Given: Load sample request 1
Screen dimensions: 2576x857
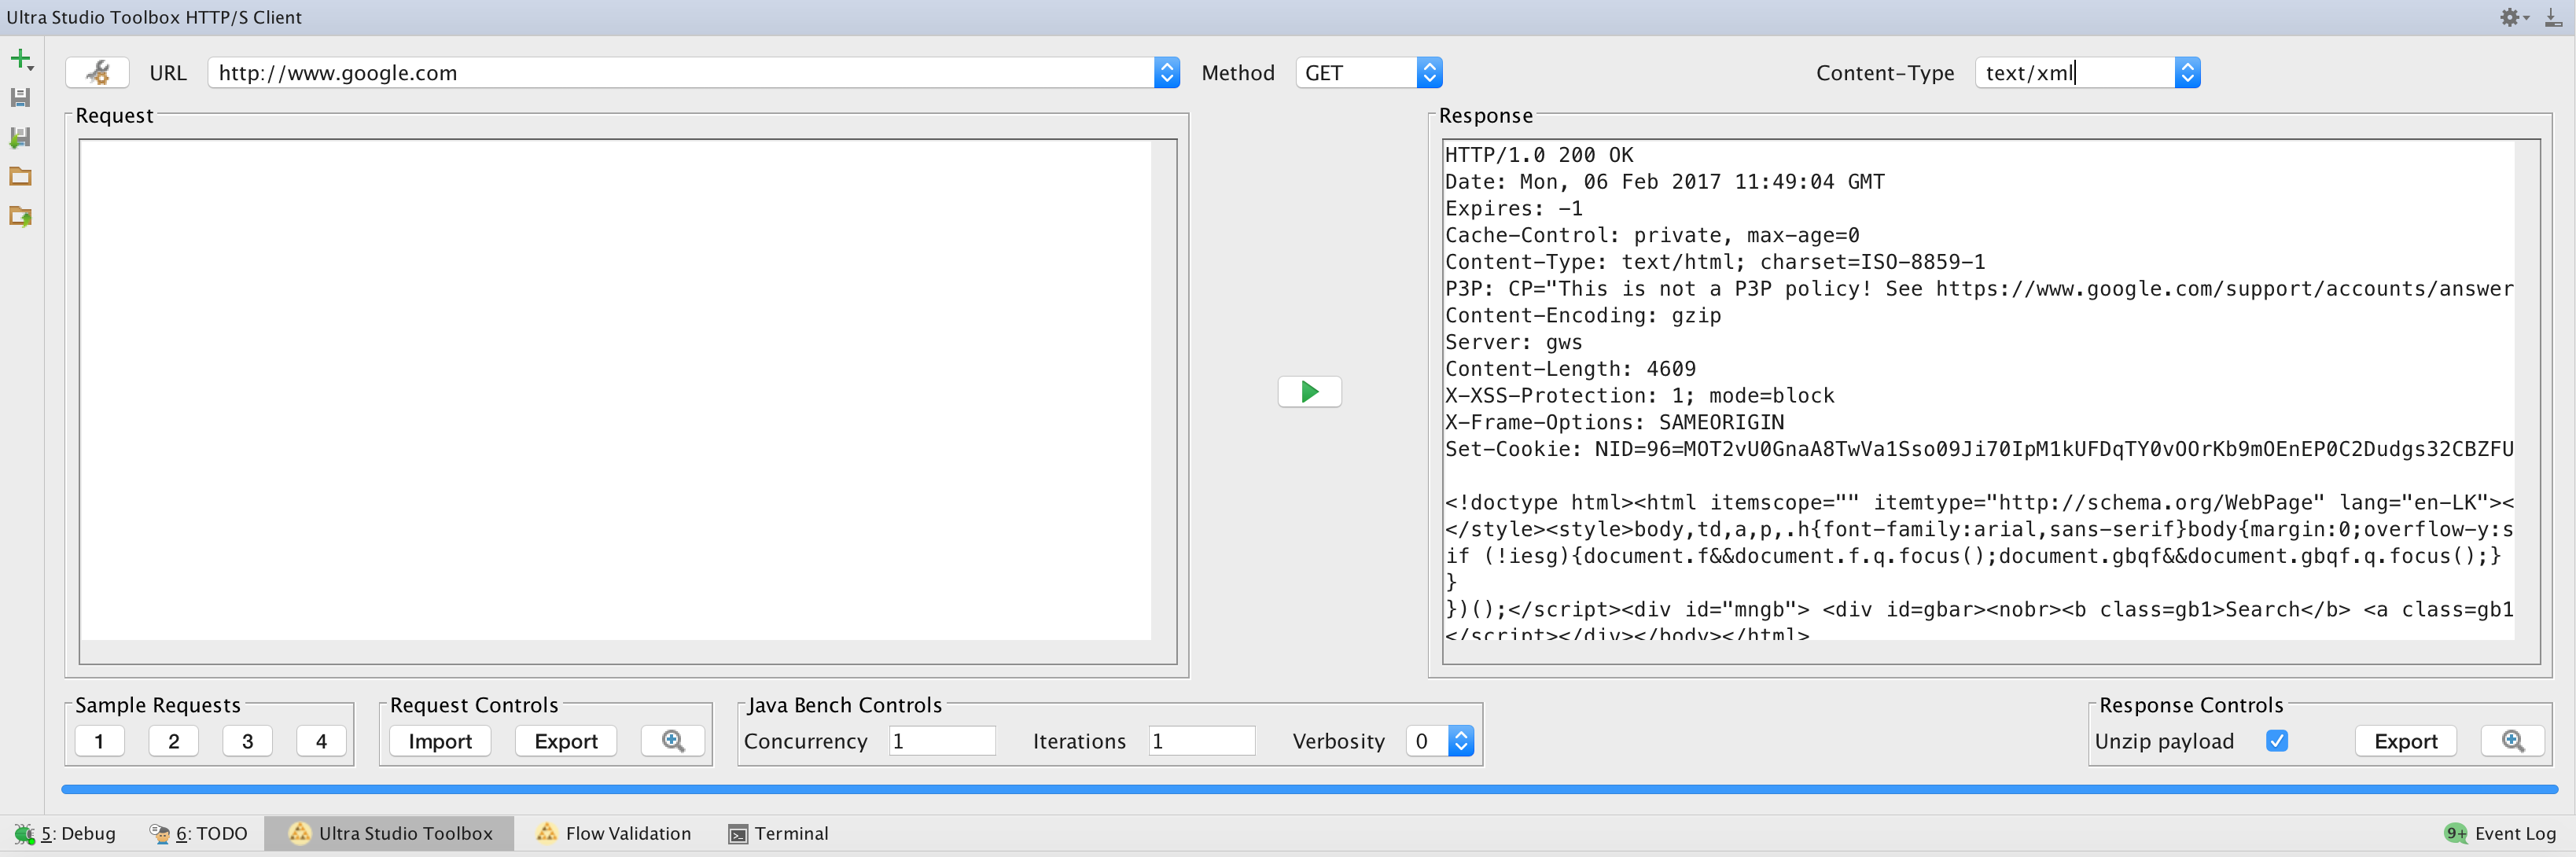Looking at the screenshot, I should (100, 741).
